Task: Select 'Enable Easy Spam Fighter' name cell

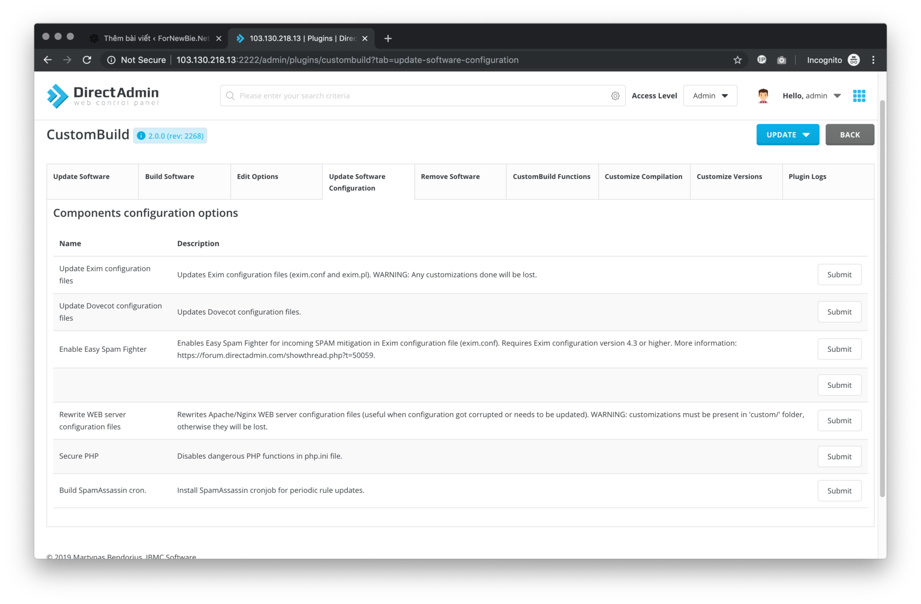Action: [103, 349]
